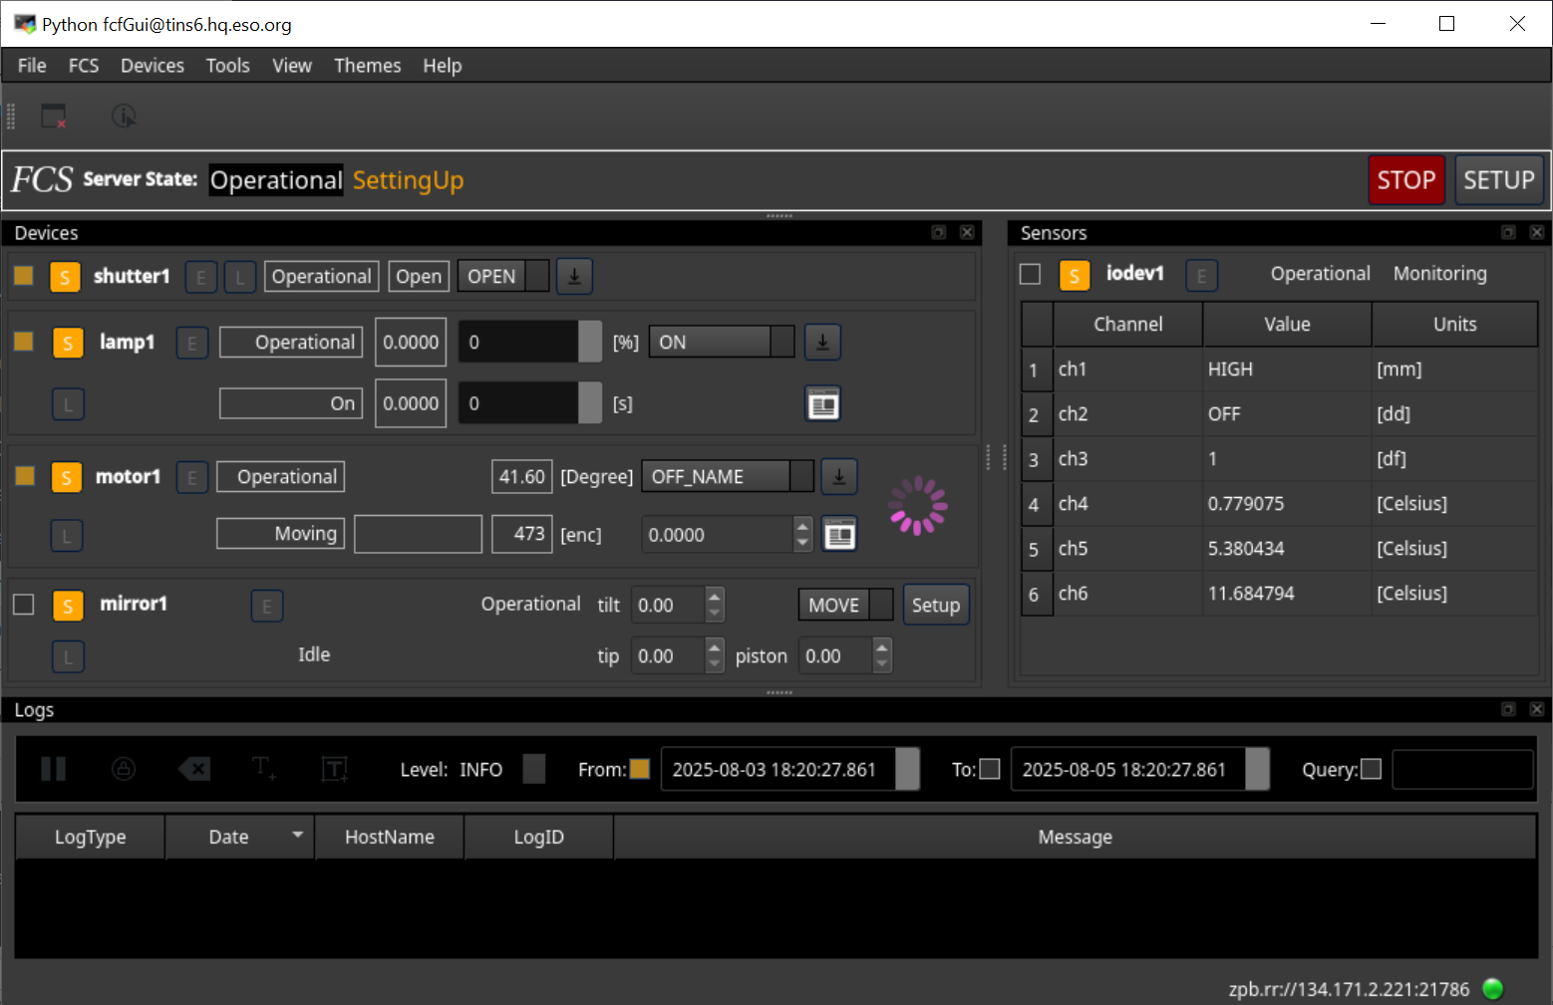1553x1005 pixels.
Task: Pause the log stream
Action: pyautogui.click(x=53, y=769)
